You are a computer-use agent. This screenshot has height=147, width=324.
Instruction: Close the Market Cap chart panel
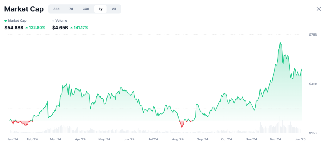pos(319,9)
